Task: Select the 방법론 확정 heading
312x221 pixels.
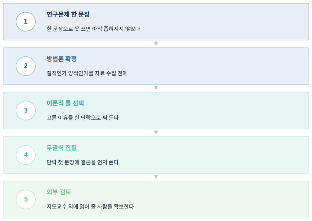Action: (62, 59)
